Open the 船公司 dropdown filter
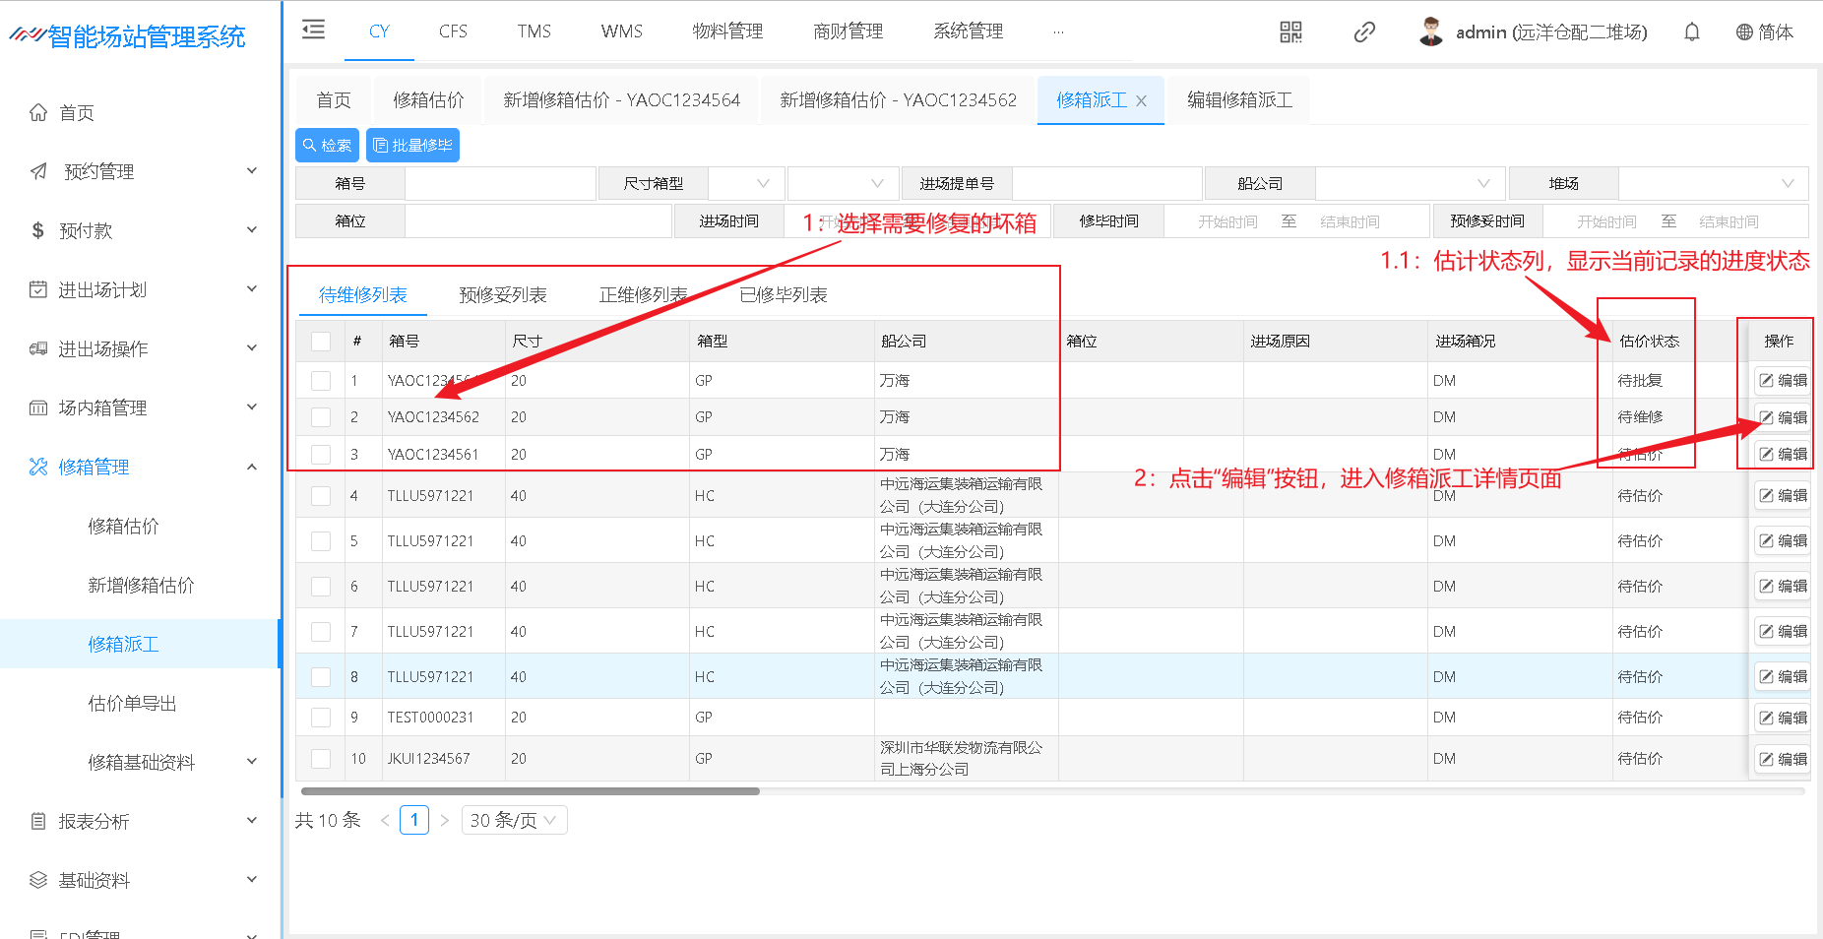 click(x=1409, y=184)
